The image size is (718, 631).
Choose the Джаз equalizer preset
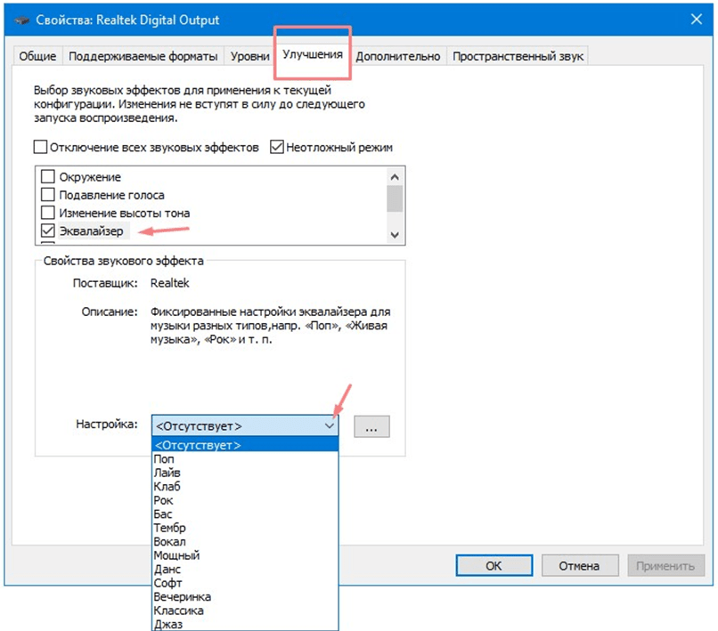coord(167,625)
